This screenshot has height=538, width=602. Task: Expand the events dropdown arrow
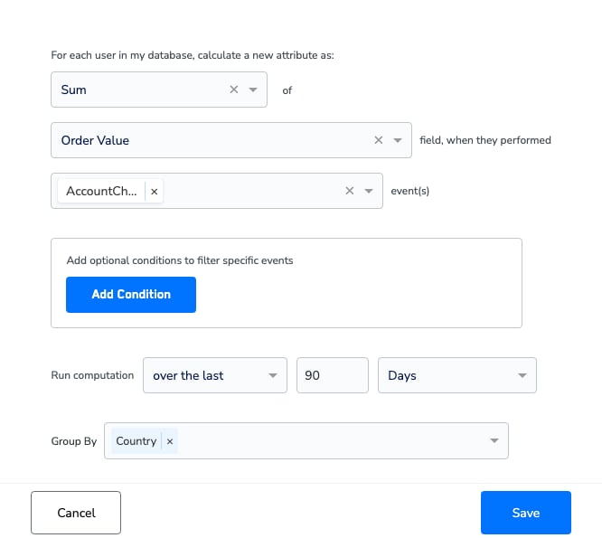pos(369,191)
